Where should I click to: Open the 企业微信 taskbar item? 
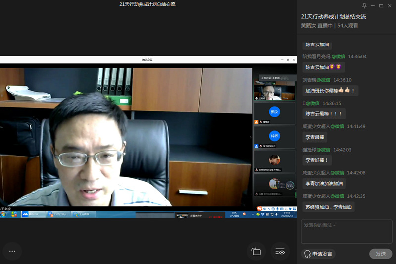(x=84, y=214)
